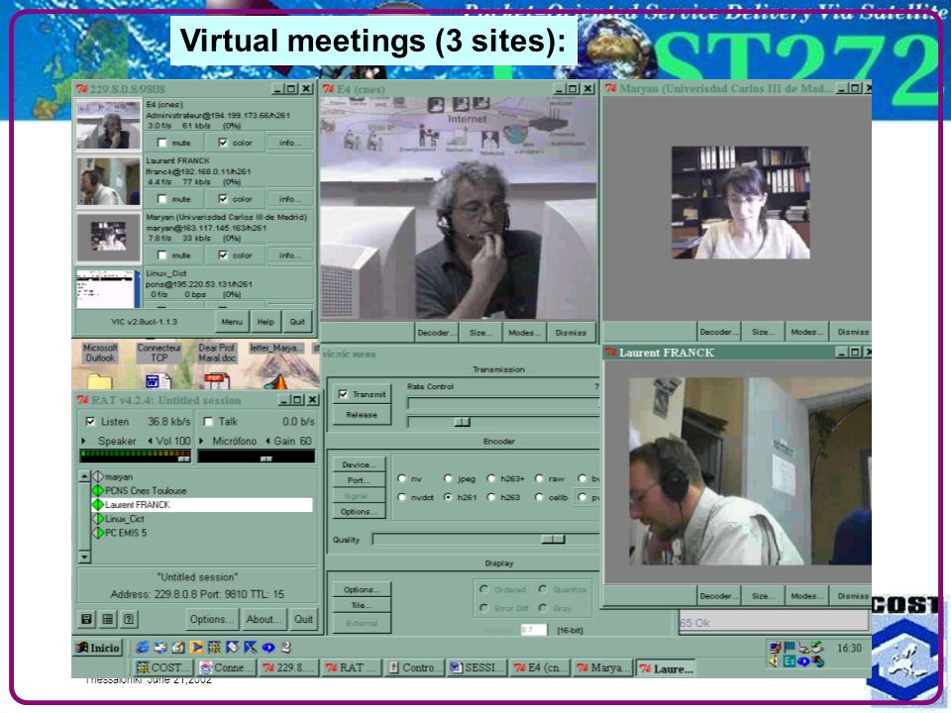Image resolution: width=951 pixels, height=713 pixels.
Task: Open Size menu in E4 (cnes) window
Action: (x=480, y=333)
